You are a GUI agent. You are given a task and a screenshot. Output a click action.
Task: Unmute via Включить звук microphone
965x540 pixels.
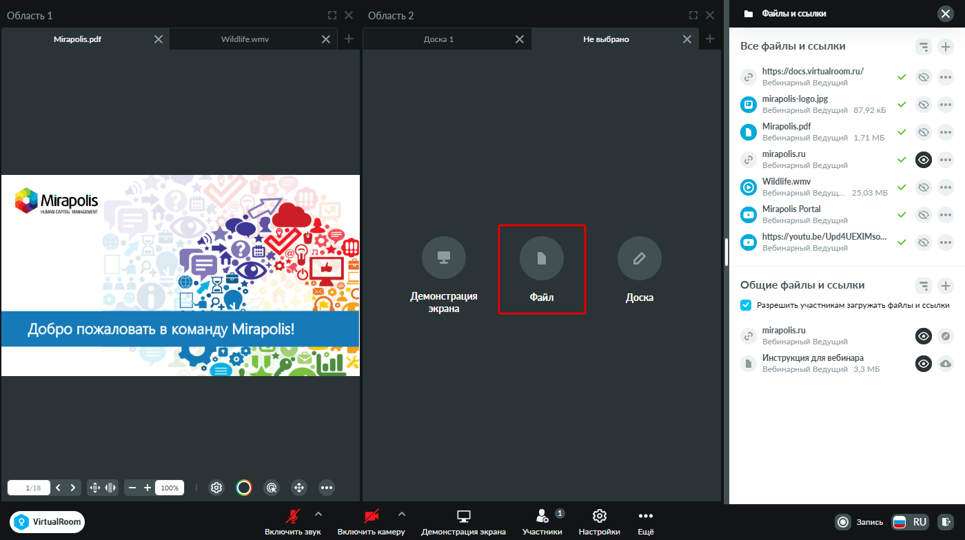coord(294,523)
